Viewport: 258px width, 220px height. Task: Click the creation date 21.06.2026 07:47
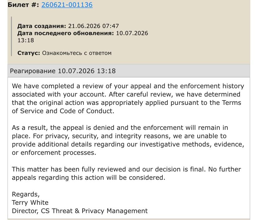(93, 26)
